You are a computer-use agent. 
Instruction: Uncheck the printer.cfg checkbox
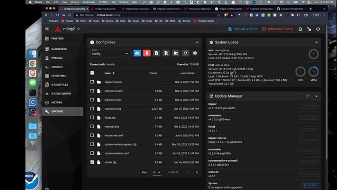[x=92, y=162]
